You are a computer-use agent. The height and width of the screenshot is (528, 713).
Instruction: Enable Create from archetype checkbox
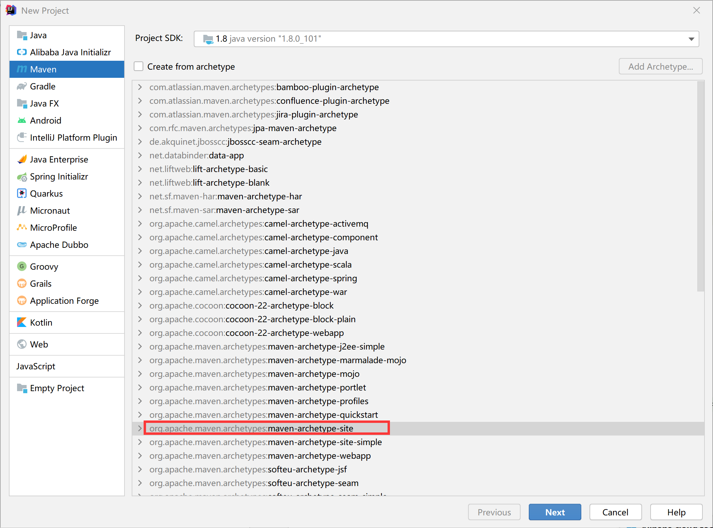[139, 66]
